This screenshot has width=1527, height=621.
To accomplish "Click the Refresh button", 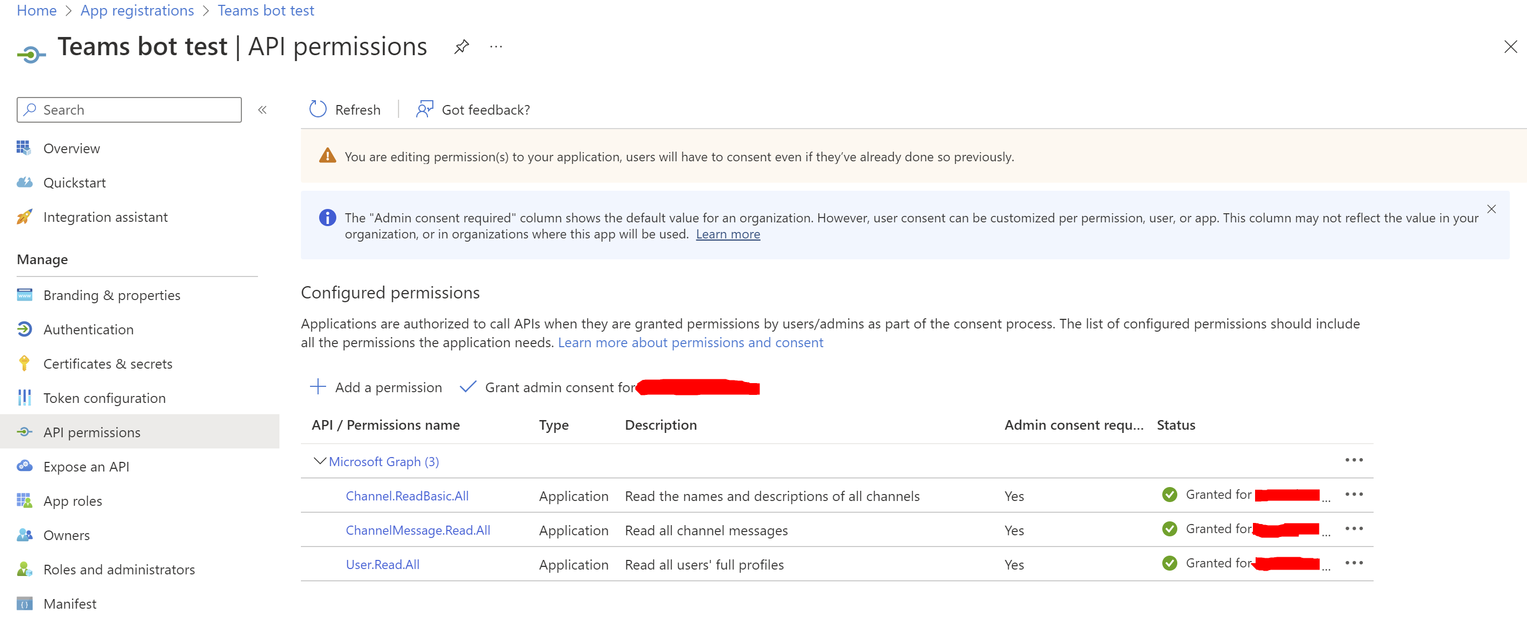I will pos(344,109).
